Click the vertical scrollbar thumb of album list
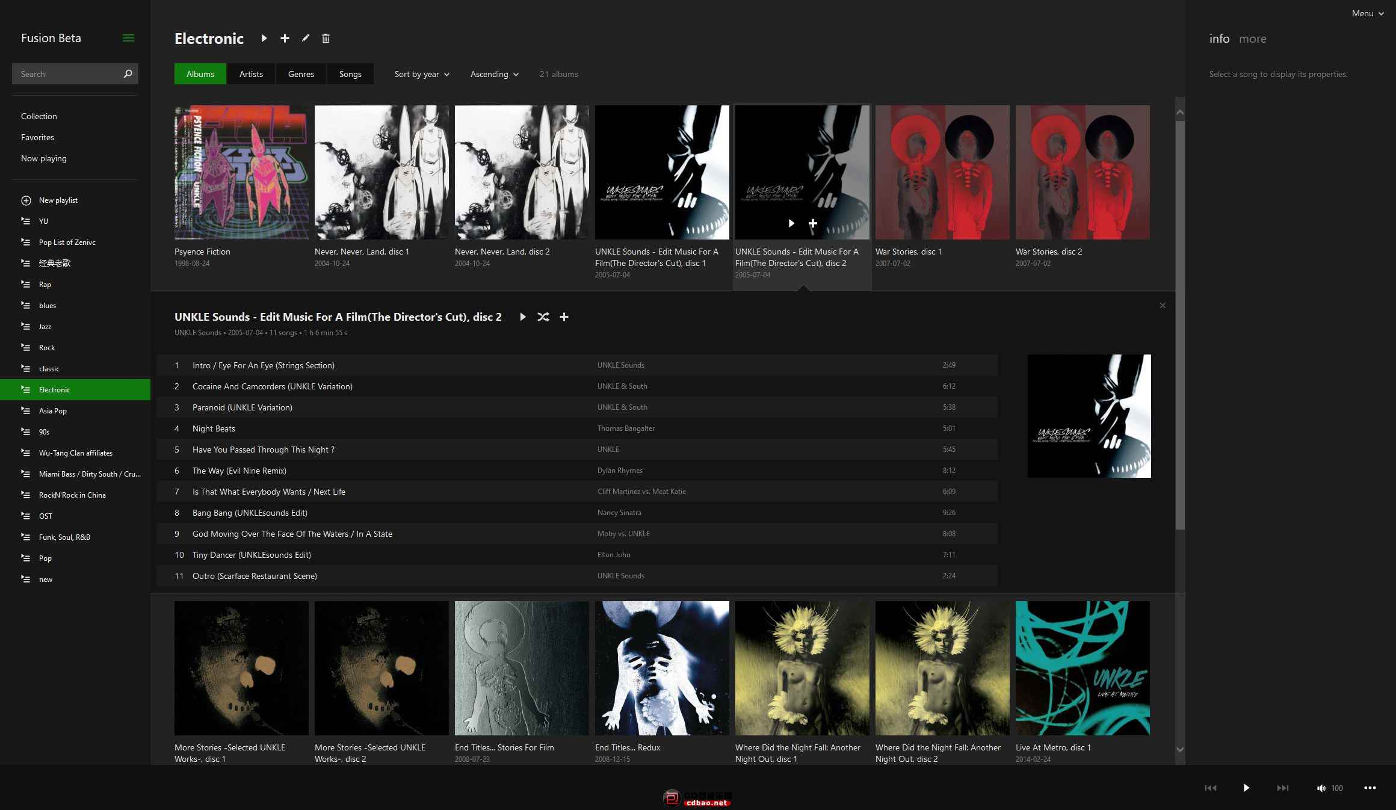 (1180, 325)
